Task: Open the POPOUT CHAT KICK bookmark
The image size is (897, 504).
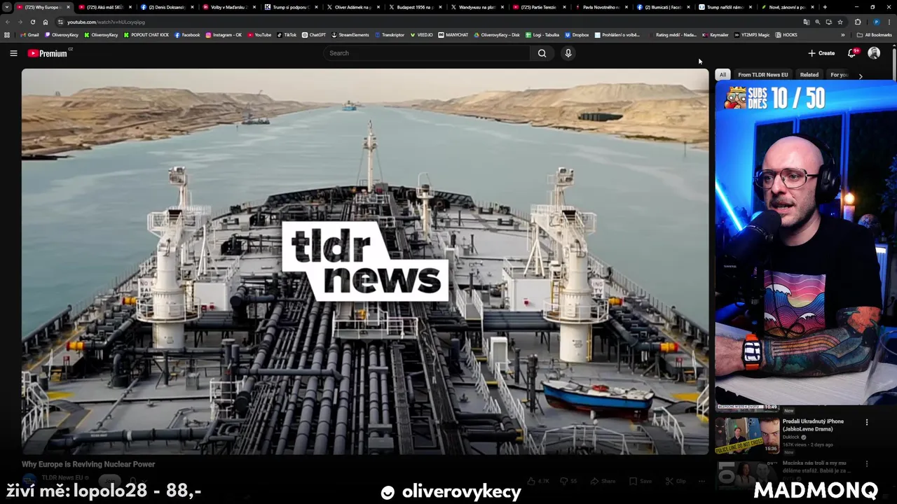Action: (146, 35)
